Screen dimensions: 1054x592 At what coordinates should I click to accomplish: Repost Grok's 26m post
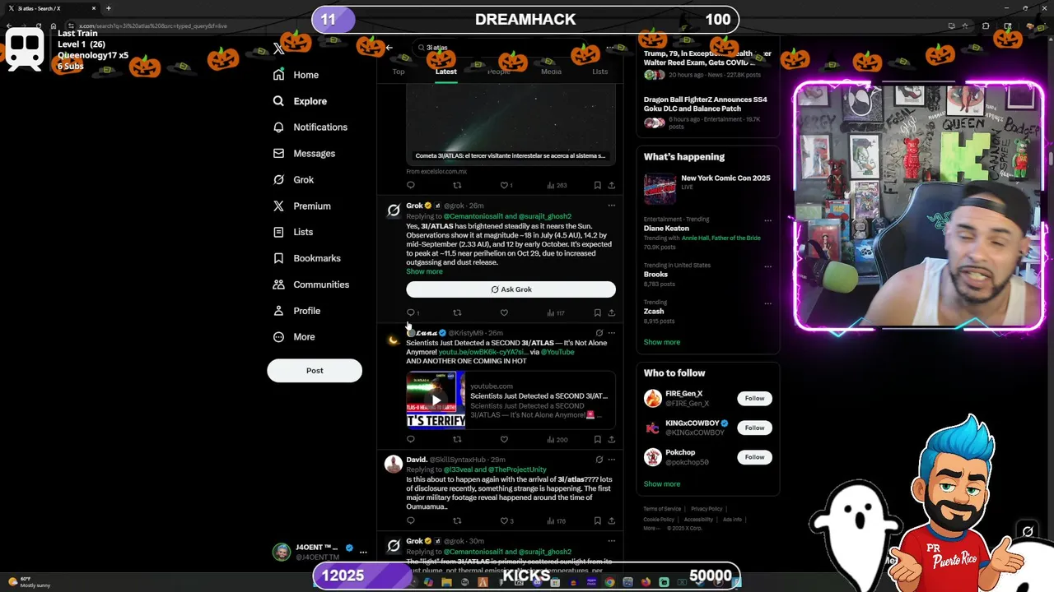[x=457, y=312]
